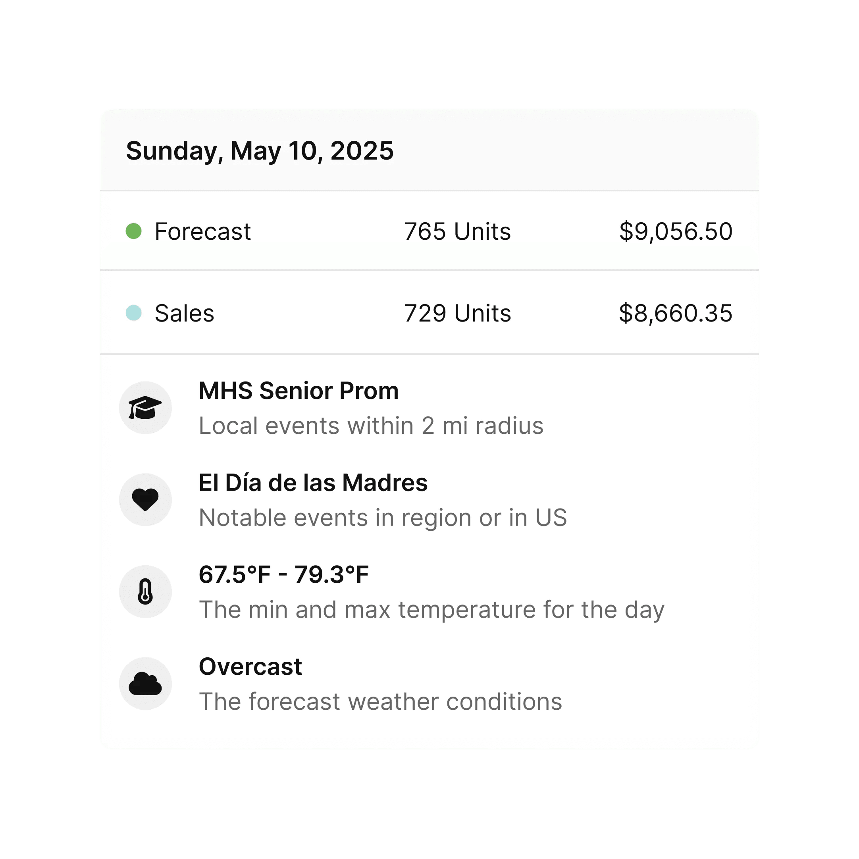Image resolution: width=859 pixels, height=859 pixels.
Task: Click the 'Local events within 2 mi radius' text
Action: click(x=371, y=426)
